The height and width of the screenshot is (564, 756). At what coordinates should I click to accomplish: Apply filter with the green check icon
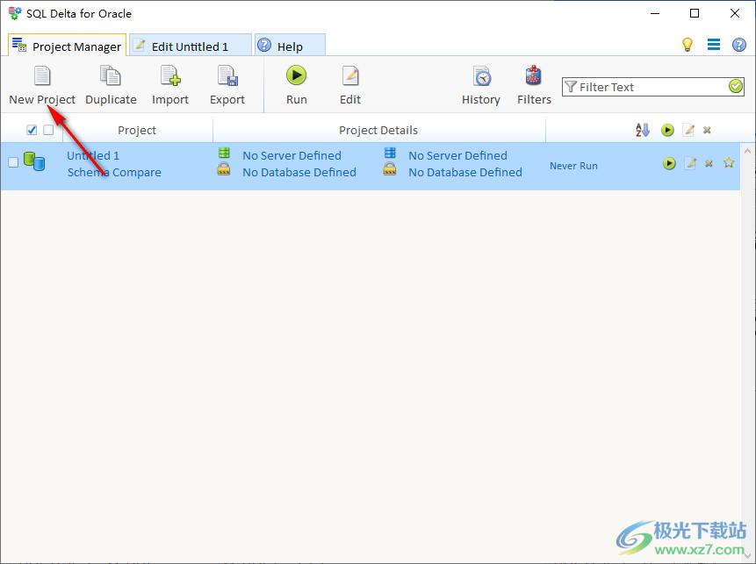(x=736, y=87)
